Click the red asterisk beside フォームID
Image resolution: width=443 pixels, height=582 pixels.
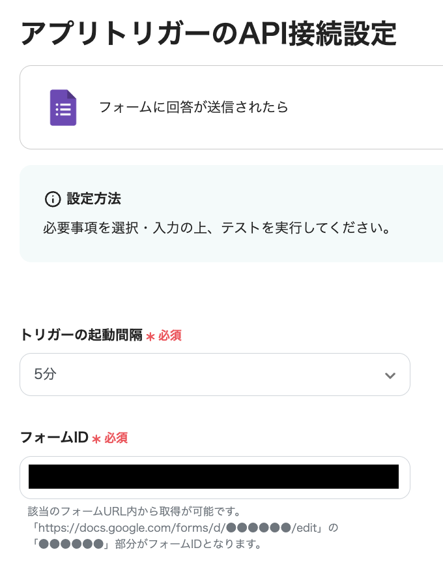96,438
